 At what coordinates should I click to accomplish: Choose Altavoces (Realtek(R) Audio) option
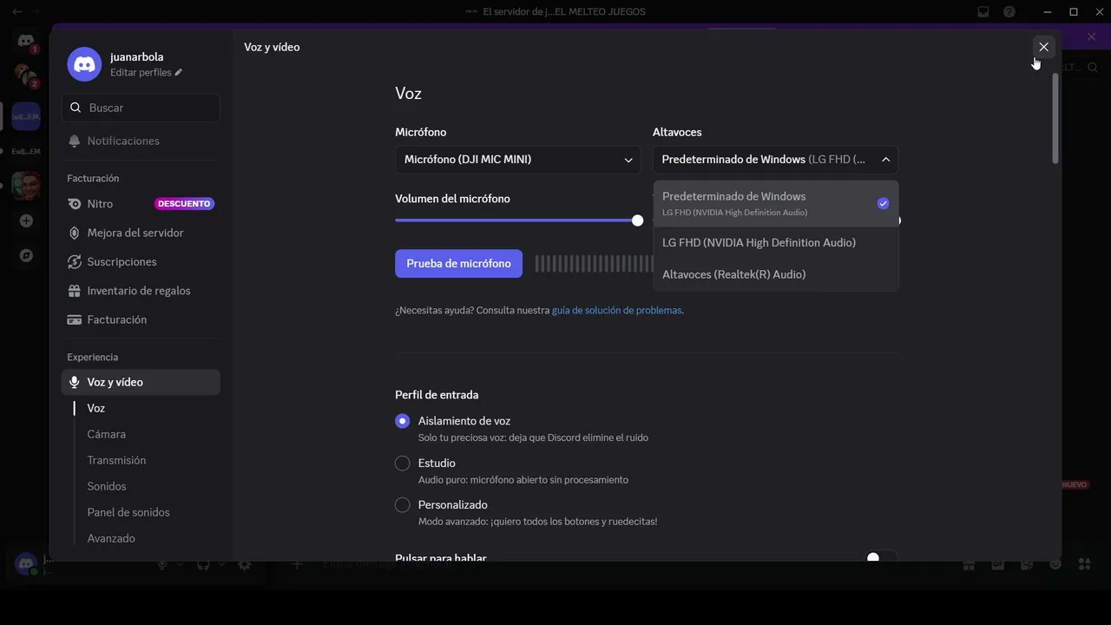776,274
